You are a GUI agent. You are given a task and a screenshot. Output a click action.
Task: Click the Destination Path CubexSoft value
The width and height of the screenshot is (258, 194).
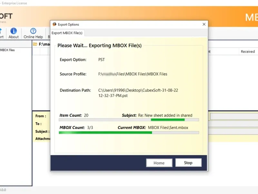point(138,93)
